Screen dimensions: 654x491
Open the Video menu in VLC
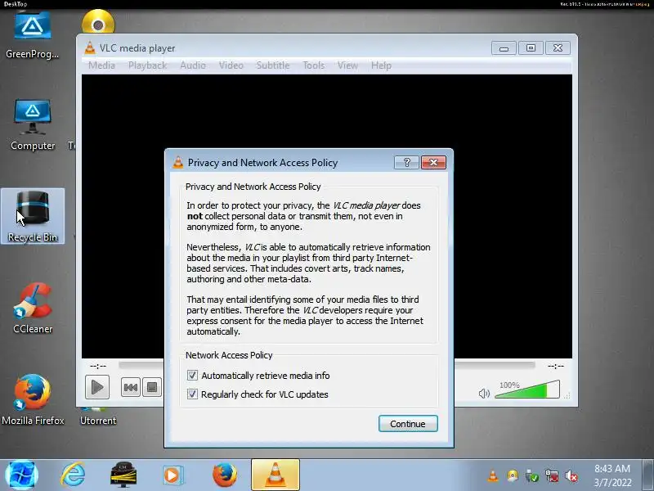coord(231,65)
